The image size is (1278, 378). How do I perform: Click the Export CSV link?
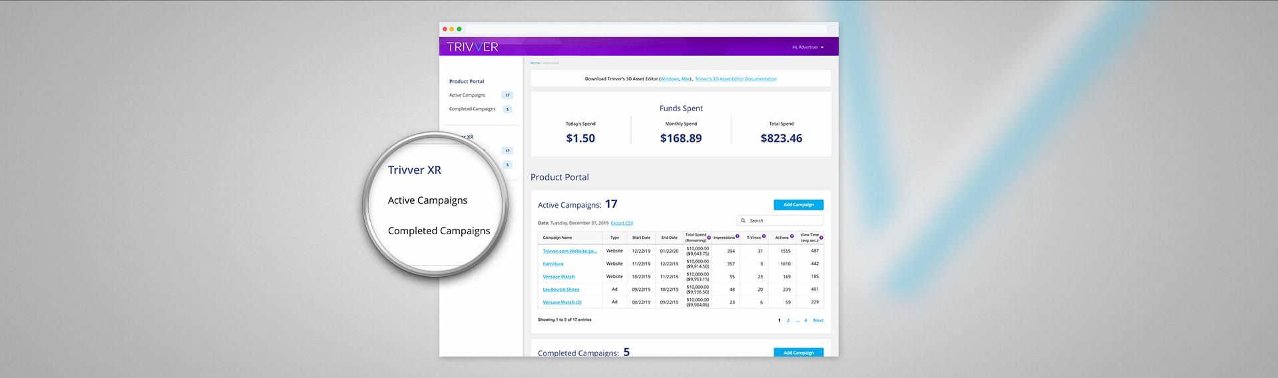(622, 223)
